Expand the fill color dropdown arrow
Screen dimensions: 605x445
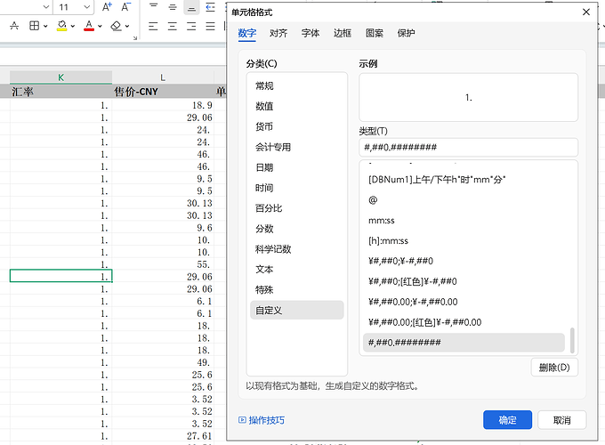[x=73, y=26]
